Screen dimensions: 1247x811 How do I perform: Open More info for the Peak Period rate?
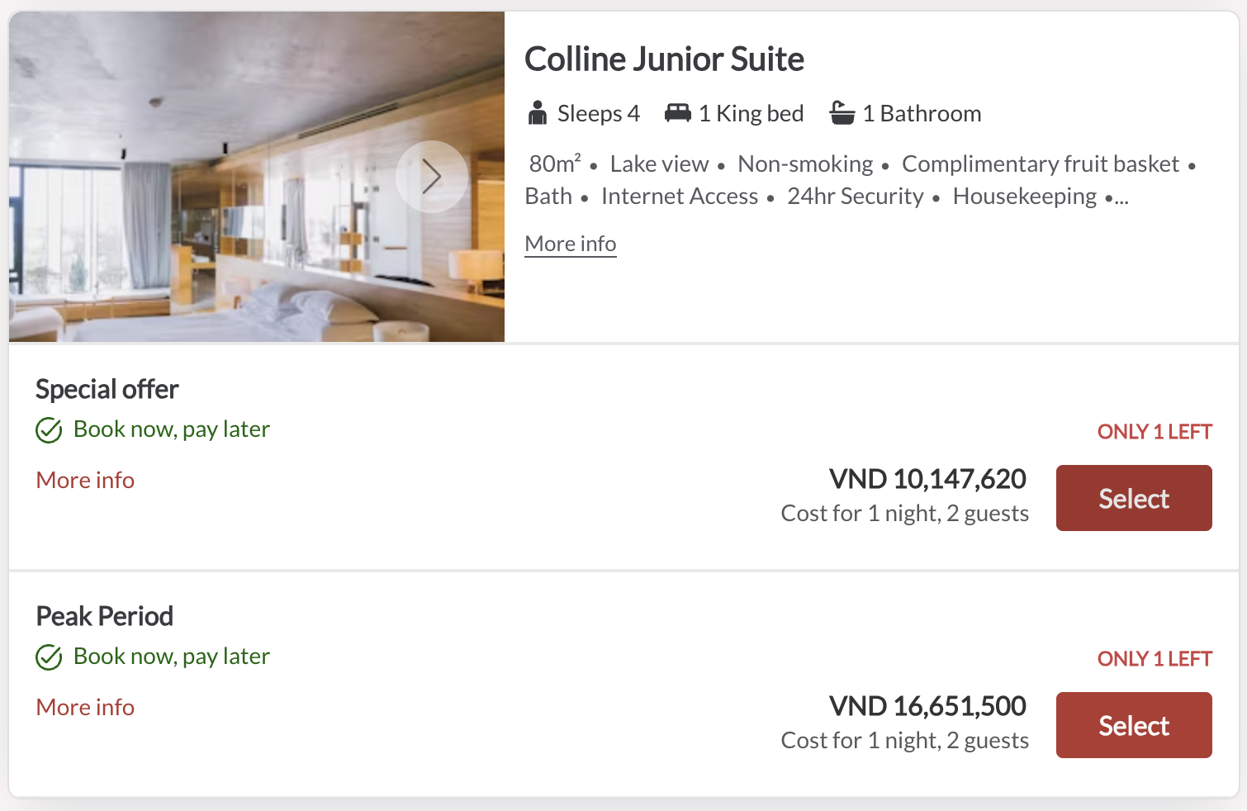[x=84, y=707]
